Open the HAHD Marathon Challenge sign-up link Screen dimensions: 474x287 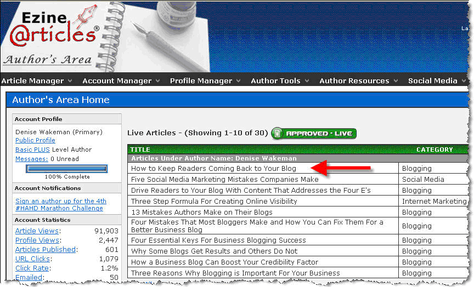[x=61, y=205]
